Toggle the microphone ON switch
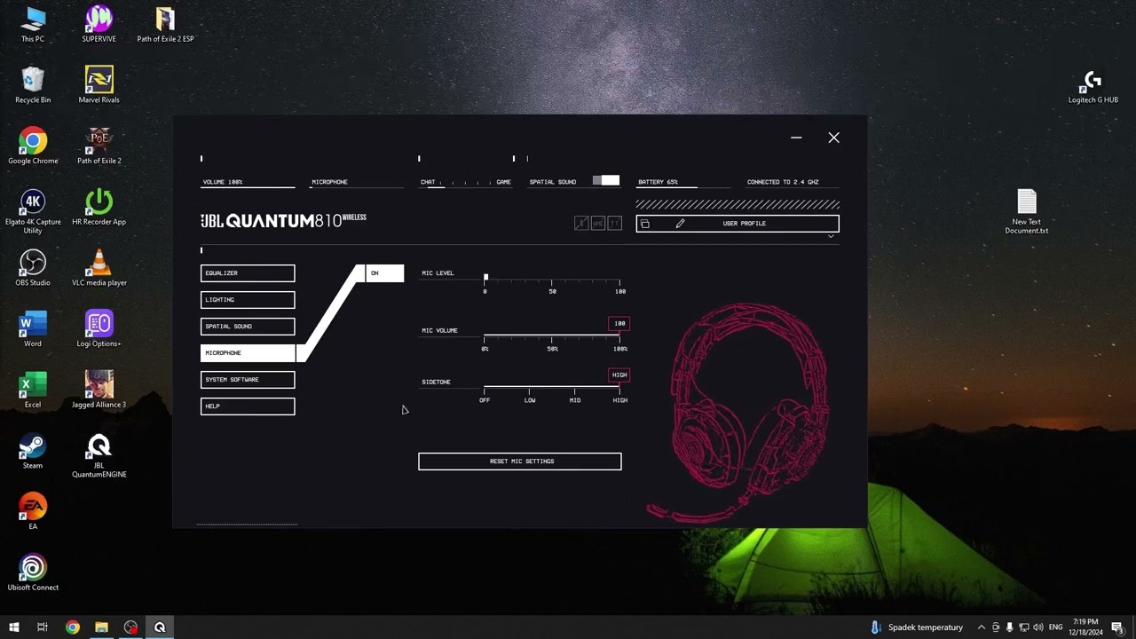Screen dimensions: 1136x639 384,273
